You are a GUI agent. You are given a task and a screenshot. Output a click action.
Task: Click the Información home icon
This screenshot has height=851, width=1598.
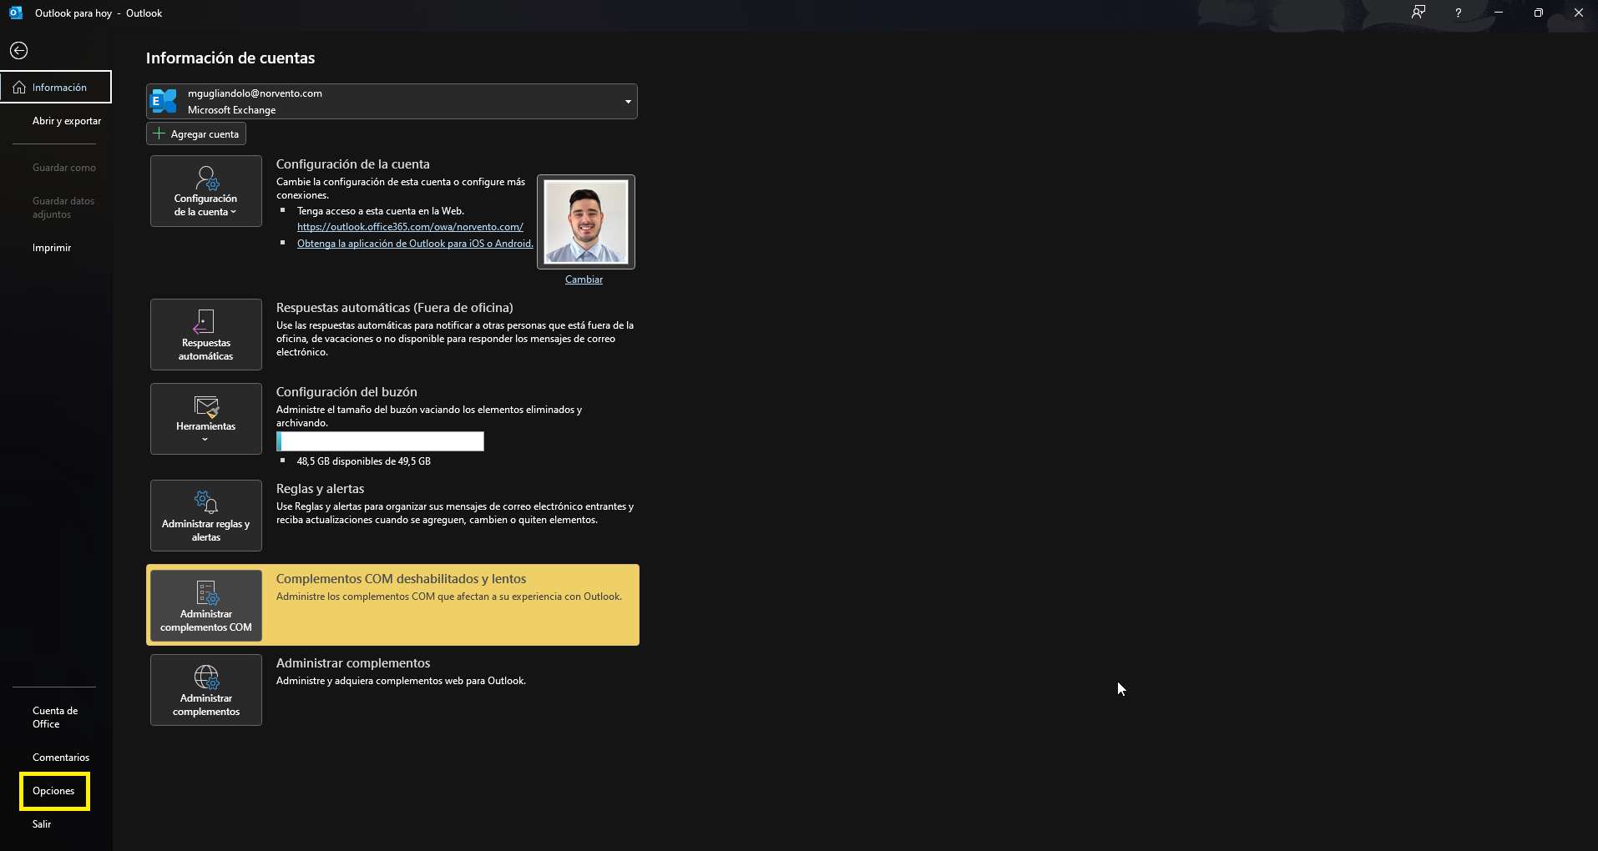(19, 88)
